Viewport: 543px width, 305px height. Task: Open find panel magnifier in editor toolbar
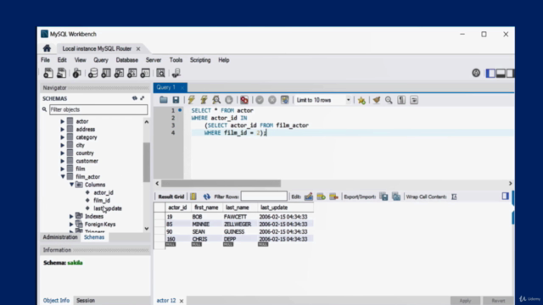pyautogui.click(x=389, y=100)
